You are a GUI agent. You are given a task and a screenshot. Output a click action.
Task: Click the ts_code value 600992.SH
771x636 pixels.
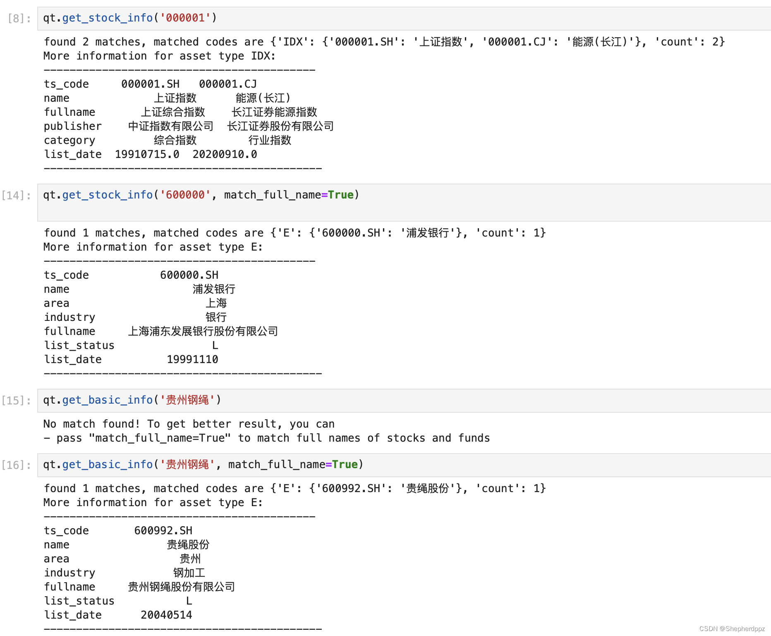(163, 531)
